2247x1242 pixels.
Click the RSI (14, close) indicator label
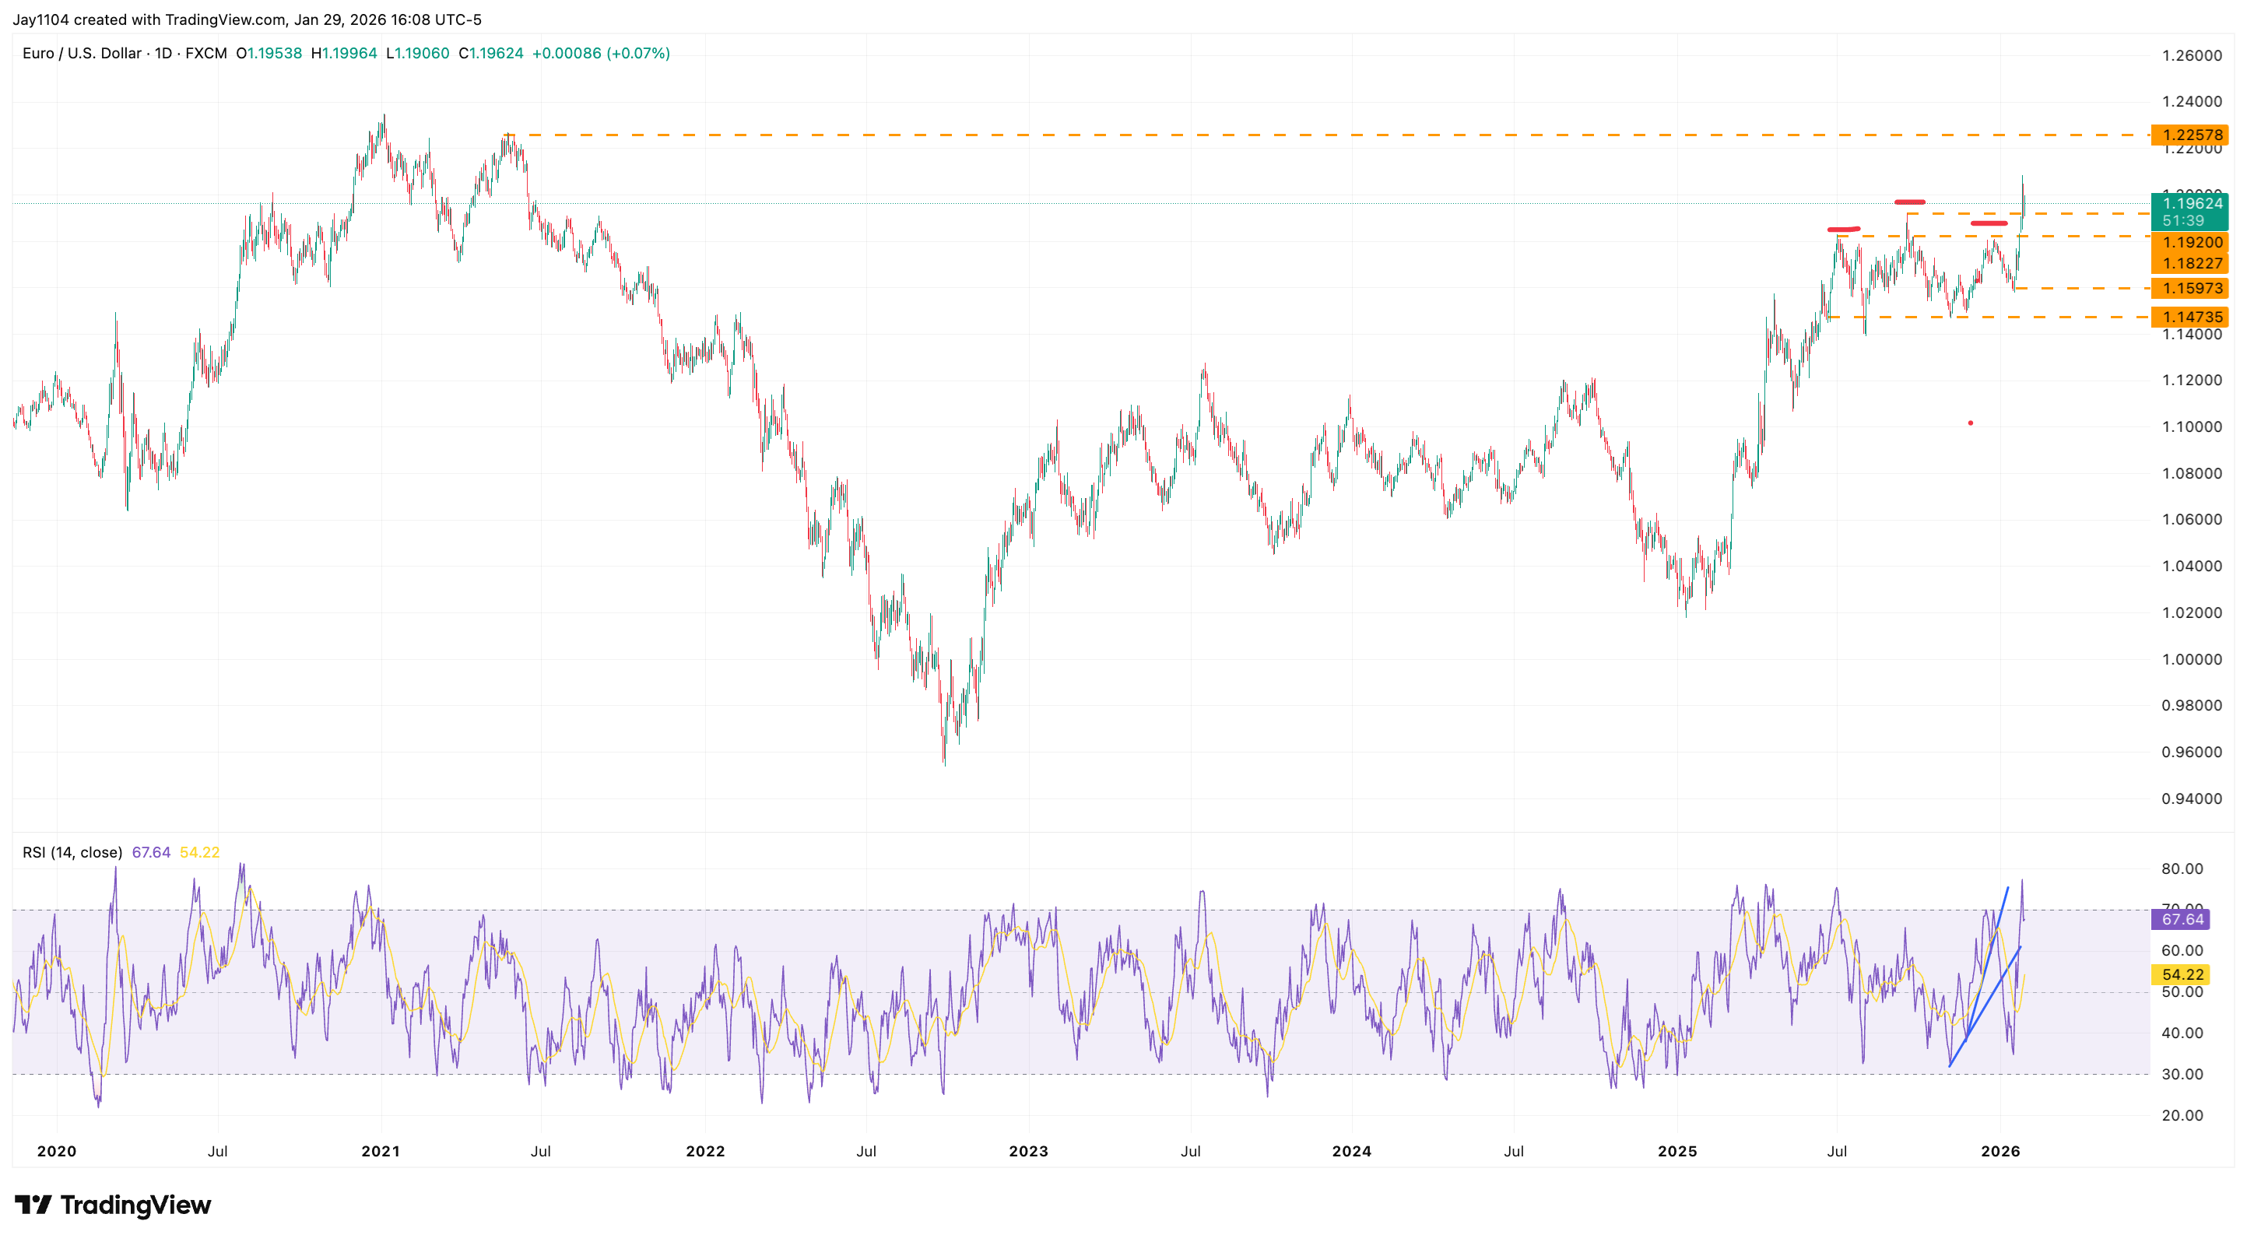click(74, 851)
